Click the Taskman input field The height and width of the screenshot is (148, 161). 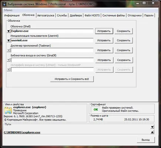point(52,50)
